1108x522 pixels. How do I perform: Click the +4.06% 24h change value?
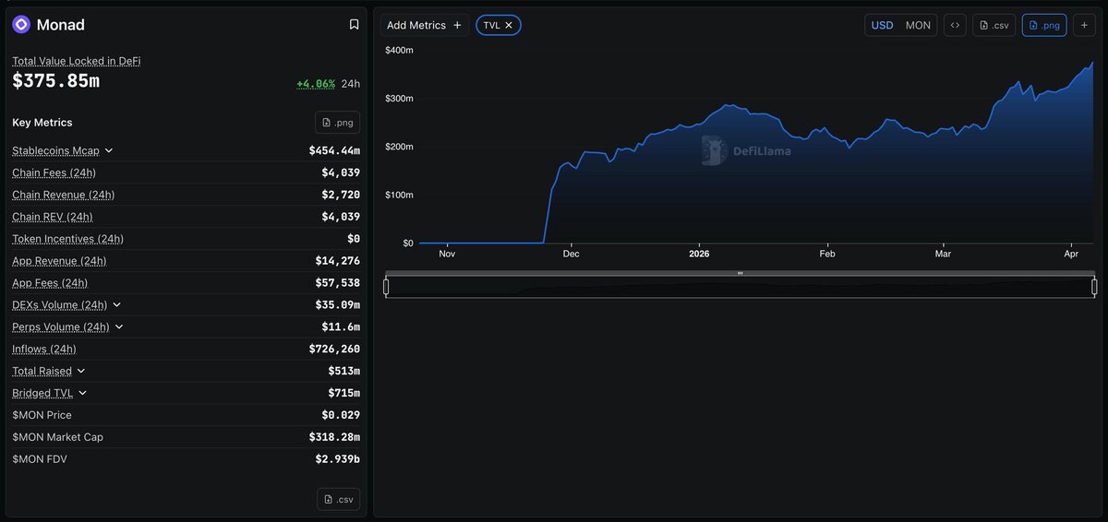pyautogui.click(x=316, y=84)
